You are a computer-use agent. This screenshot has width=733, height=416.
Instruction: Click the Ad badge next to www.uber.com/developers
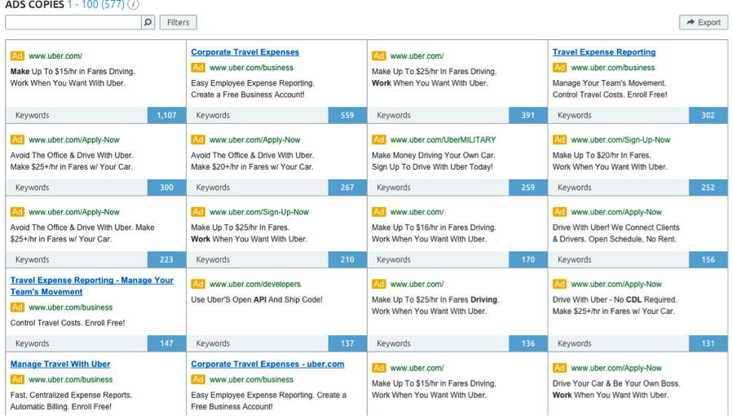coord(198,285)
